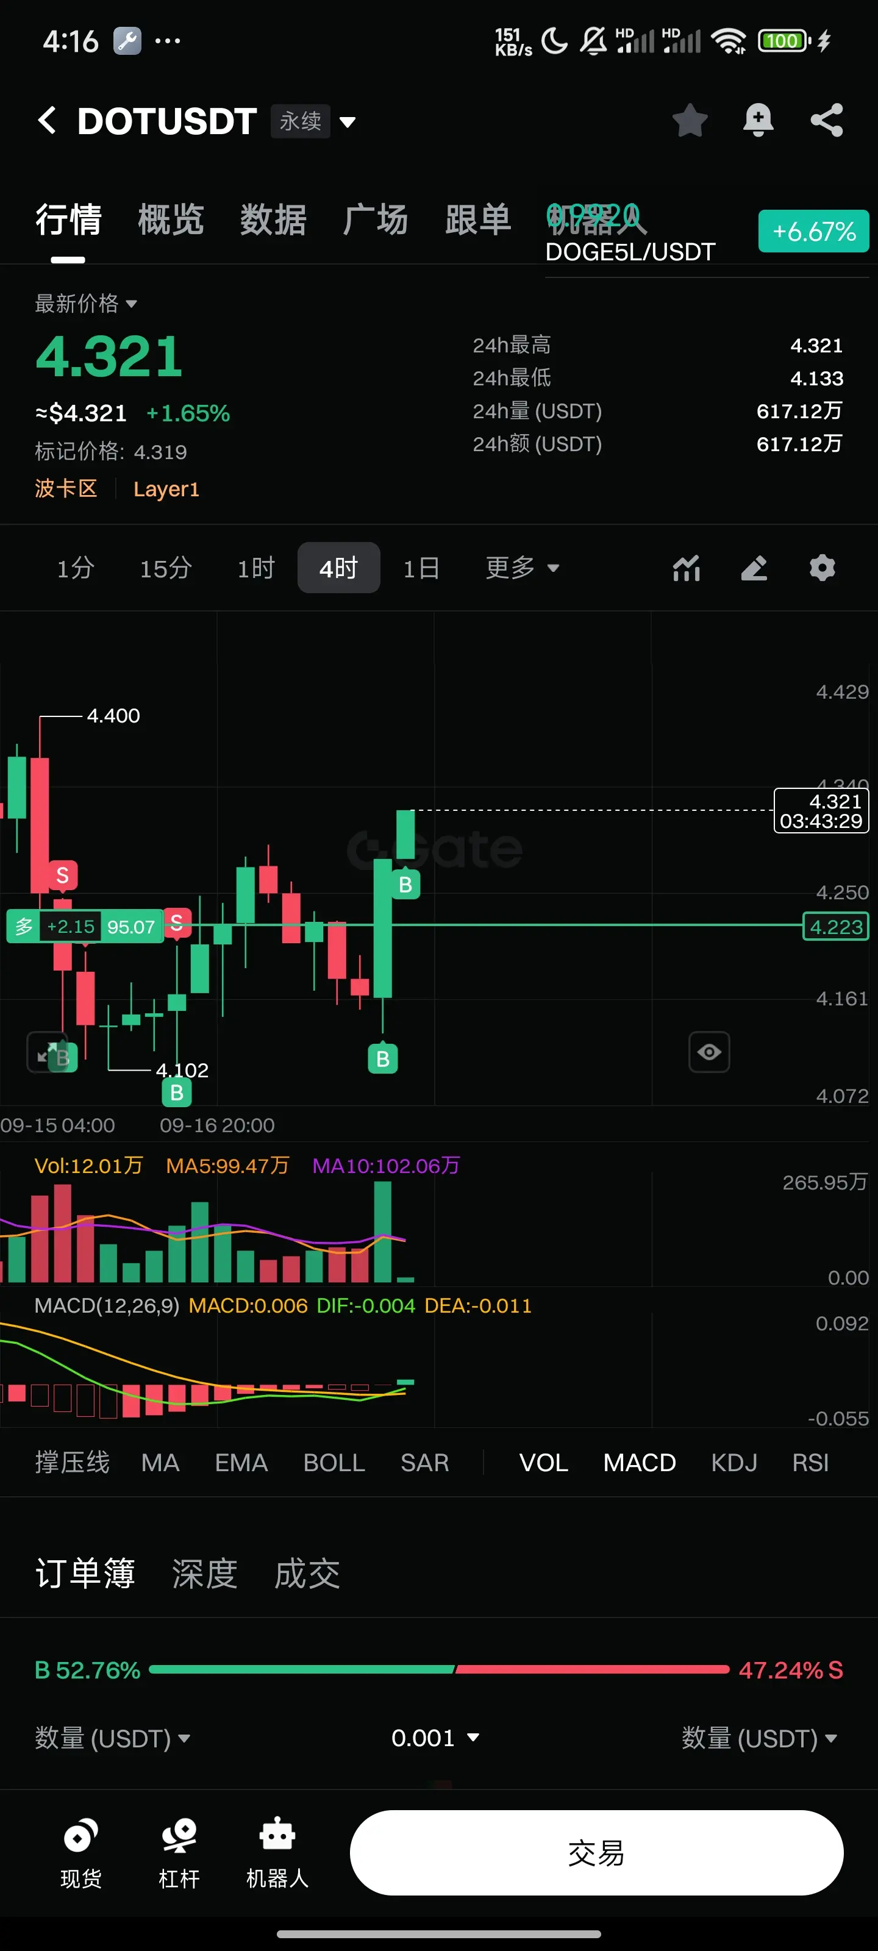
Task: Tap the buy/sell ratio bar
Action: click(438, 1669)
